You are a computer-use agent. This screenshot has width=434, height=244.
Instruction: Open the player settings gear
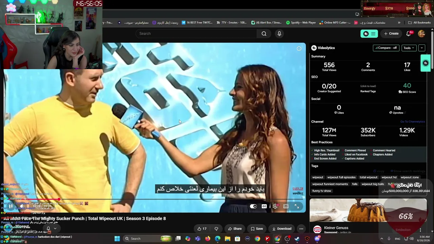click(x=275, y=206)
